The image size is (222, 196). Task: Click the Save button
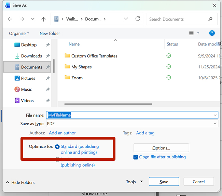click(x=164, y=182)
